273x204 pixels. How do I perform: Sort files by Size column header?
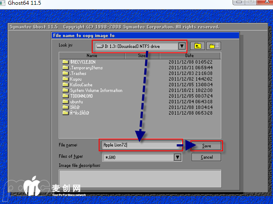click(142, 56)
